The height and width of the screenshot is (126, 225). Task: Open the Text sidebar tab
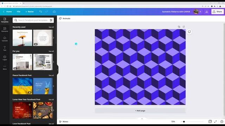5,48
